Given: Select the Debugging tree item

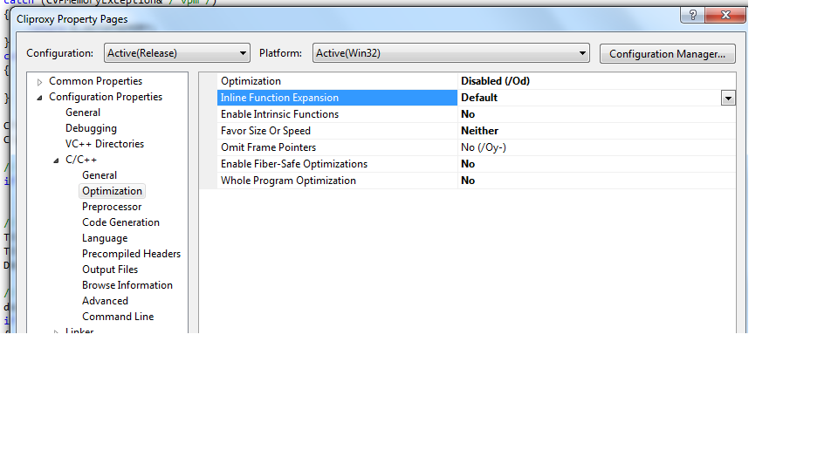Looking at the screenshot, I should (x=91, y=128).
